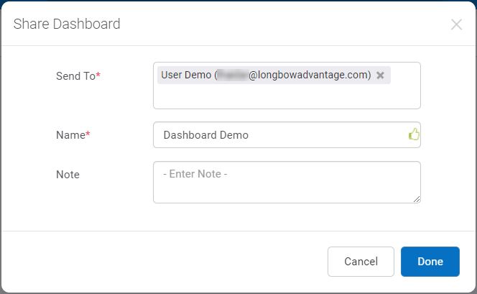Place cursor in Dashboard Demo text
Screen dimensions: 477x294
[206, 134]
